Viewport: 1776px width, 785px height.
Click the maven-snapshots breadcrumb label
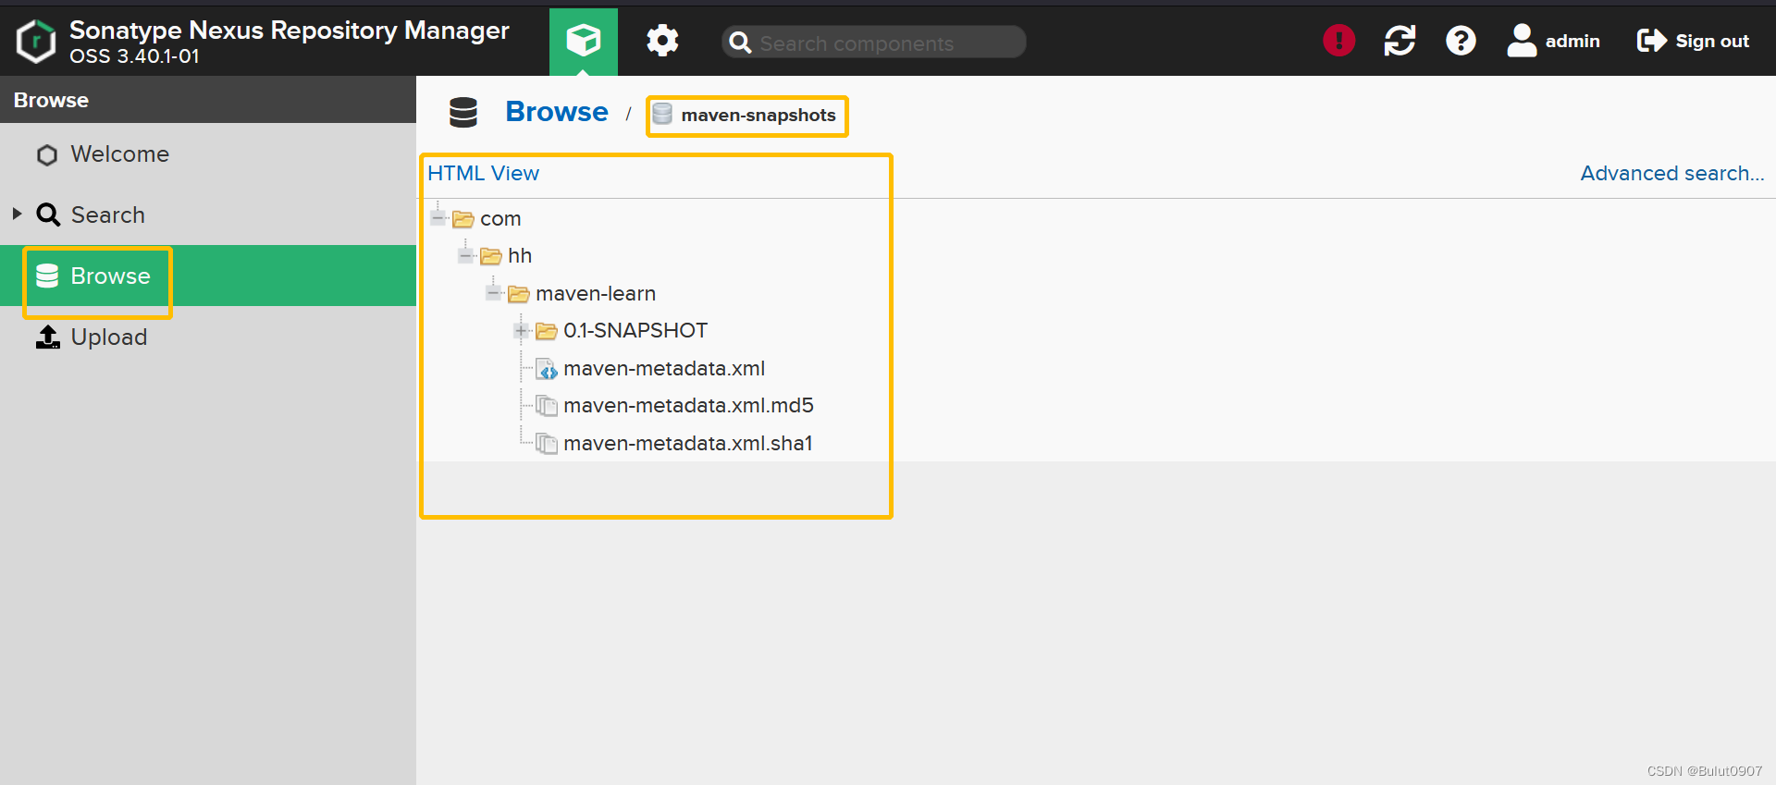pyautogui.click(x=758, y=116)
